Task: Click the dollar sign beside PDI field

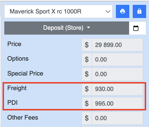Action: pyautogui.click(x=87, y=104)
